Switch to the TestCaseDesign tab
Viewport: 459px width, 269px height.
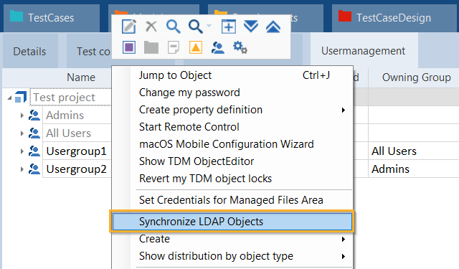(394, 17)
